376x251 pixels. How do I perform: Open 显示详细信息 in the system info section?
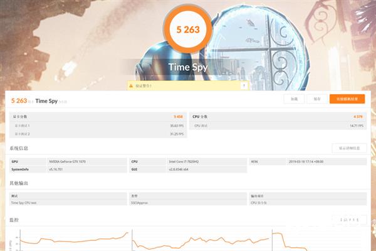[x=349, y=148]
